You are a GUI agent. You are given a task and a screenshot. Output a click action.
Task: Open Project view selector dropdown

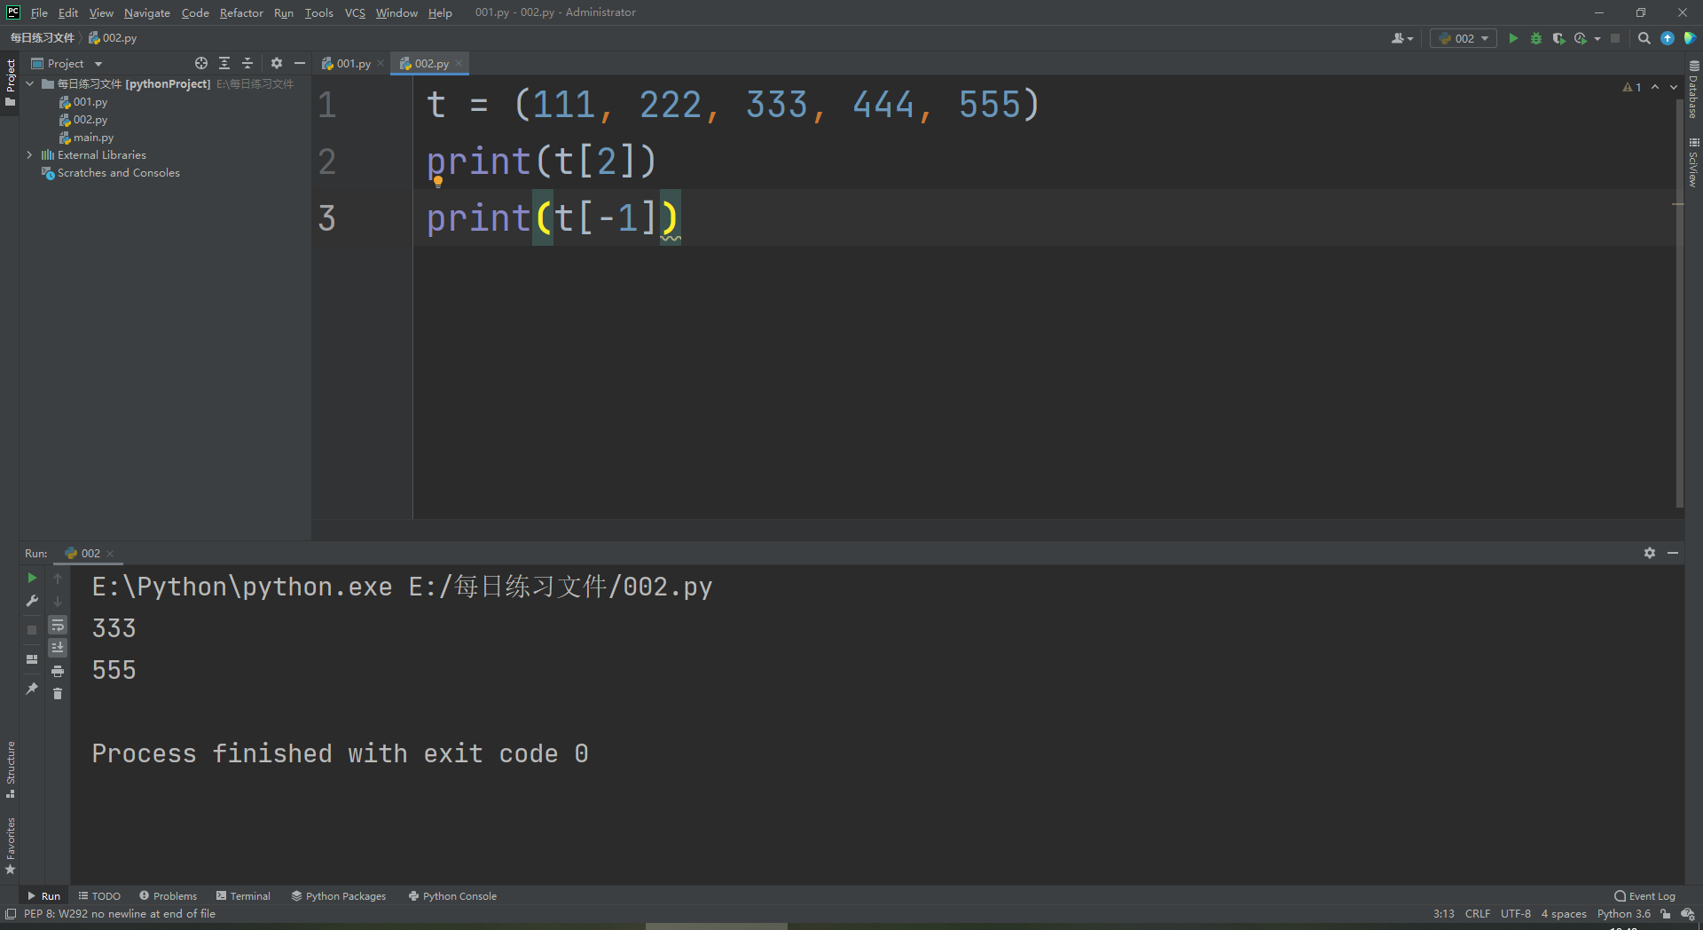click(x=67, y=63)
